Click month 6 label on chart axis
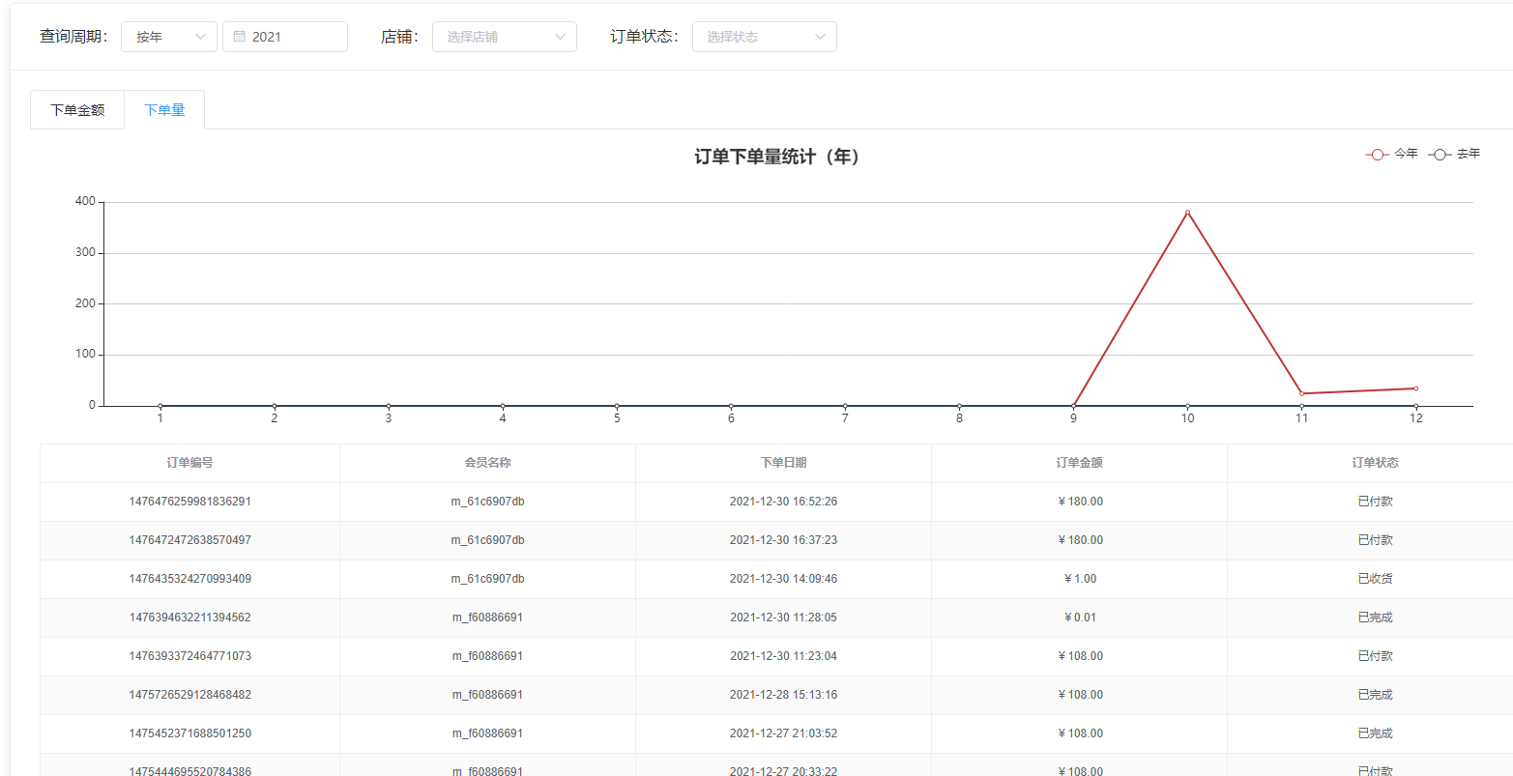Image resolution: width=1513 pixels, height=776 pixels. pyautogui.click(x=731, y=418)
